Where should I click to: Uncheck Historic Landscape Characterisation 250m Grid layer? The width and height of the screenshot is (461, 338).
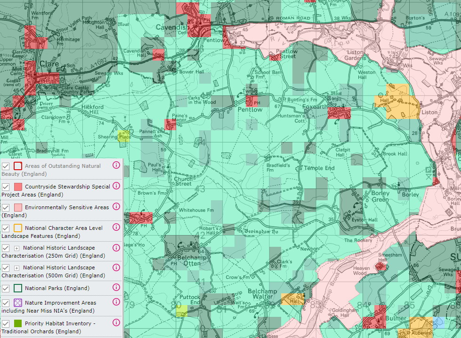click(6, 248)
